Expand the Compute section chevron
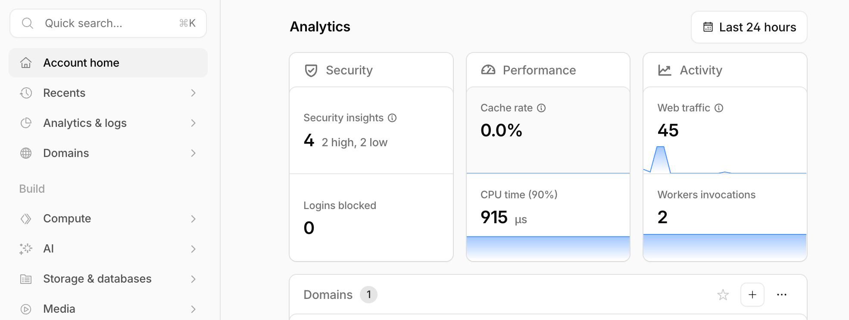This screenshot has width=849, height=320. (x=193, y=219)
